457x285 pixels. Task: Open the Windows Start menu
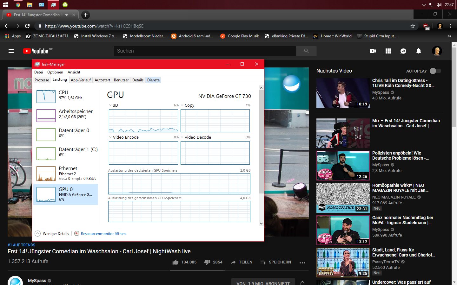click(x=5, y=5)
